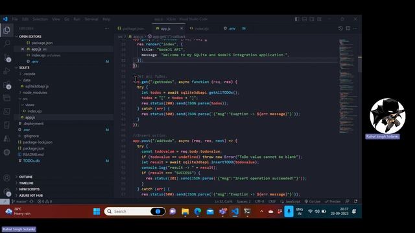This screenshot has width=415, height=233.
Task: Click the master branch indicator
Action: click(19, 201)
